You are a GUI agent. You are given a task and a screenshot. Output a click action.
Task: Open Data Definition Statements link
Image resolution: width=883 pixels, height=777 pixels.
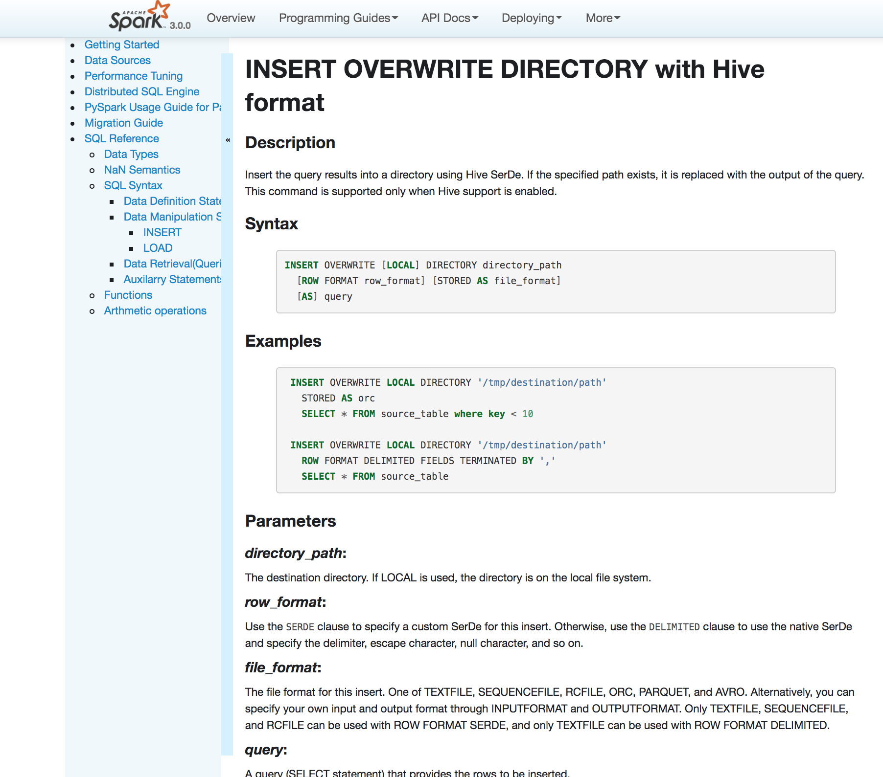tap(172, 201)
